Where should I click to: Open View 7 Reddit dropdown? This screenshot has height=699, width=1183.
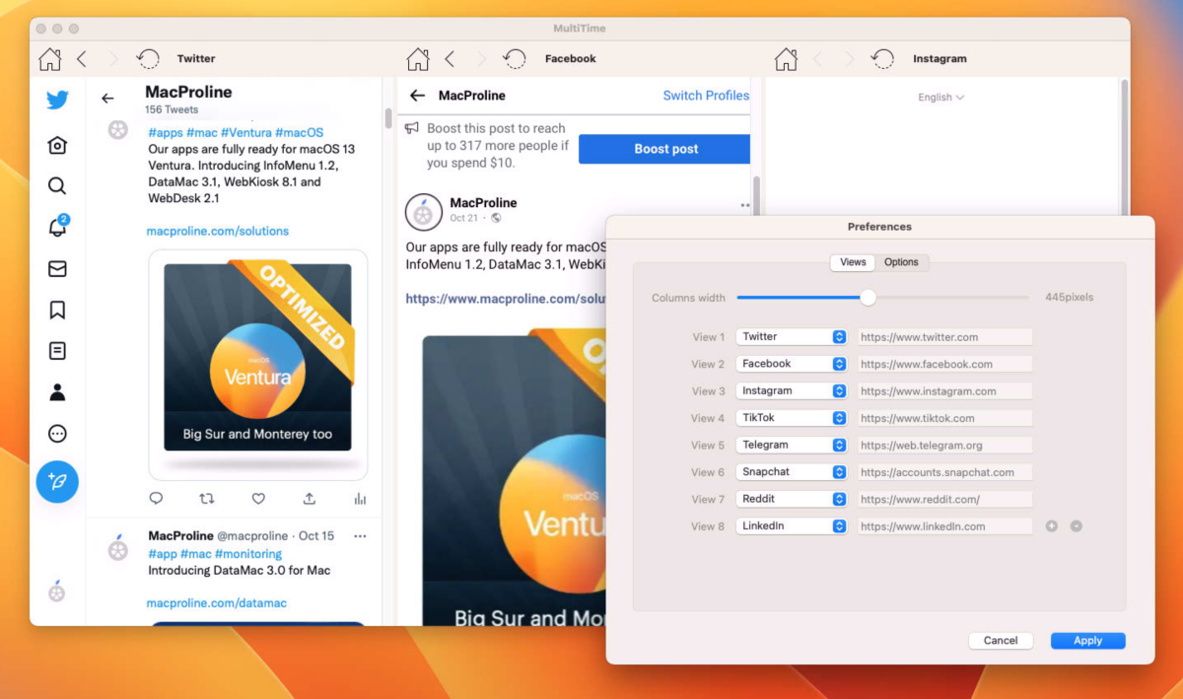792,499
